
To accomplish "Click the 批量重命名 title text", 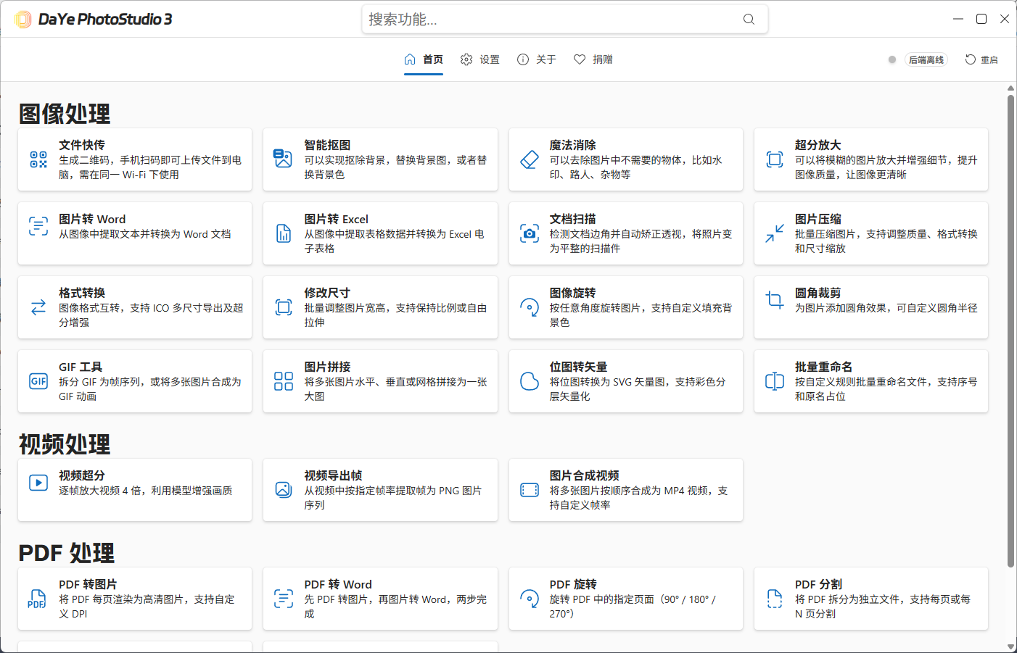I will 823,367.
